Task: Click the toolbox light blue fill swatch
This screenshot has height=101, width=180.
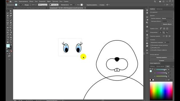Action: click(x=8, y=46)
